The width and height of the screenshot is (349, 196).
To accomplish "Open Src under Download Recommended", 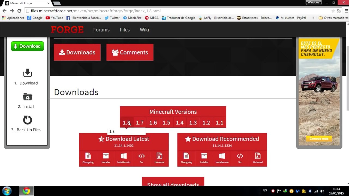I will (x=240, y=158).
